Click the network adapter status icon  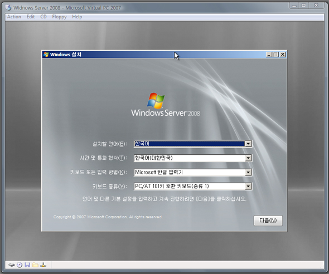[x=43, y=265]
